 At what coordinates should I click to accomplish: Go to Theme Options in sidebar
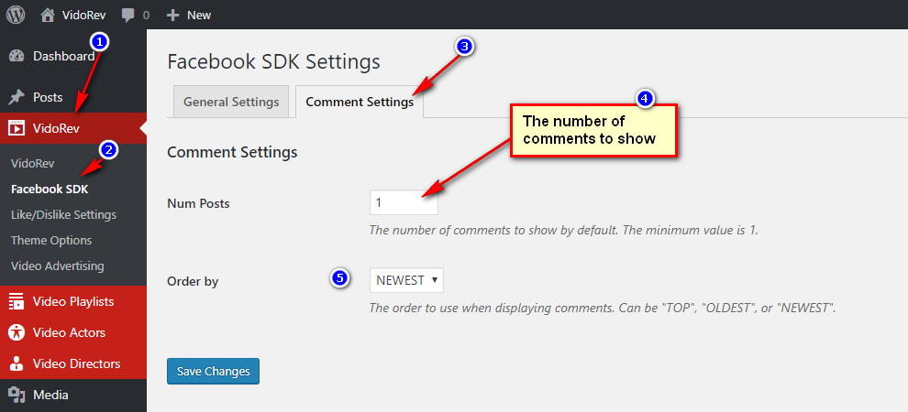point(51,240)
